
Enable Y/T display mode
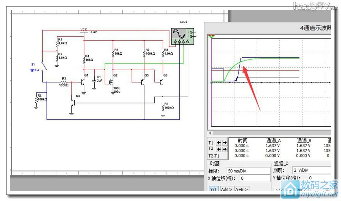coord(213,189)
